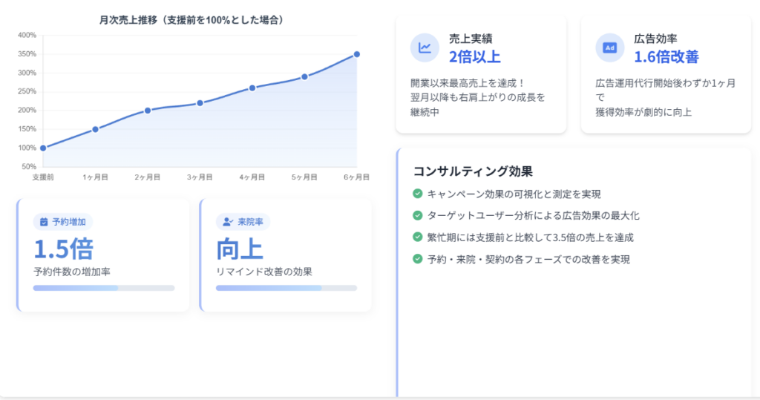Image resolution: width=760 pixels, height=400 pixels.
Task: Select the 支援前 data point at 100%
Action: 43,148
